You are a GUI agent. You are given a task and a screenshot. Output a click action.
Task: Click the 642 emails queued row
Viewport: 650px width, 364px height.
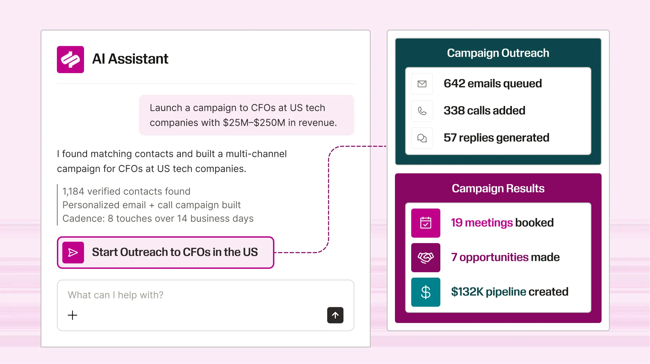pos(492,84)
